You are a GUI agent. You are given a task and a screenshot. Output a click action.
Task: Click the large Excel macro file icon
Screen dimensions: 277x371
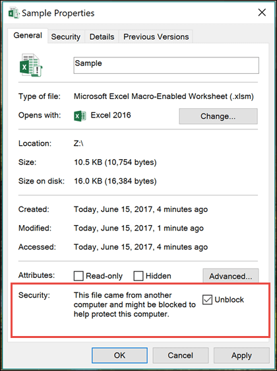pos(31,65)
